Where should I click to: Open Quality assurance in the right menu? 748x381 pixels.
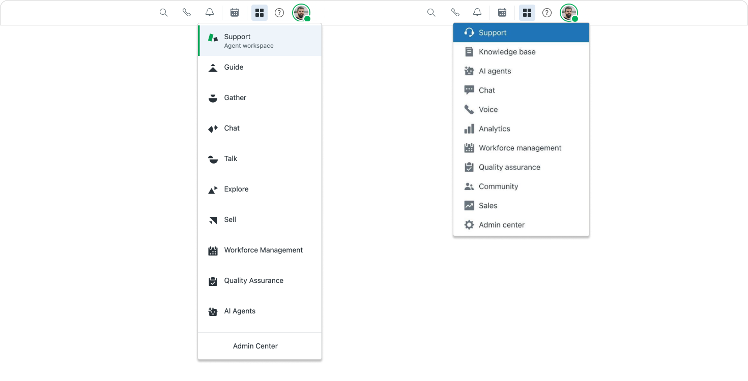pos(521,168)
